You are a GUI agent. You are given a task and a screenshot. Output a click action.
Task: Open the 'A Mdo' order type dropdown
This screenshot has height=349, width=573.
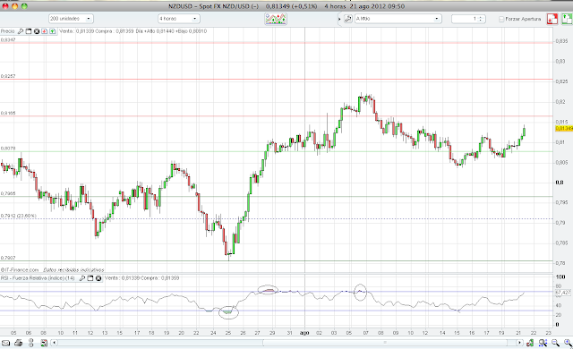coord(398,19)
